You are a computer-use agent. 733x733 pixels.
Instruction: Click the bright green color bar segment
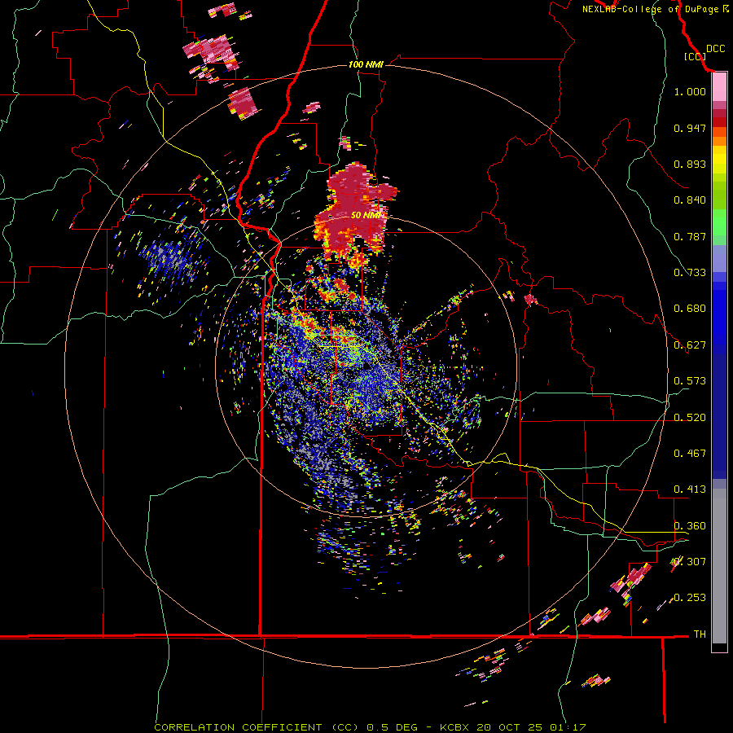(719, 222)
